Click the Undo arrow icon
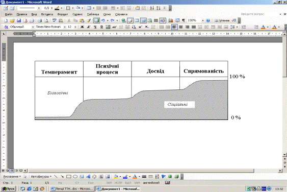Viewport: 287px width, 192px height. click(x=103, y=20)
